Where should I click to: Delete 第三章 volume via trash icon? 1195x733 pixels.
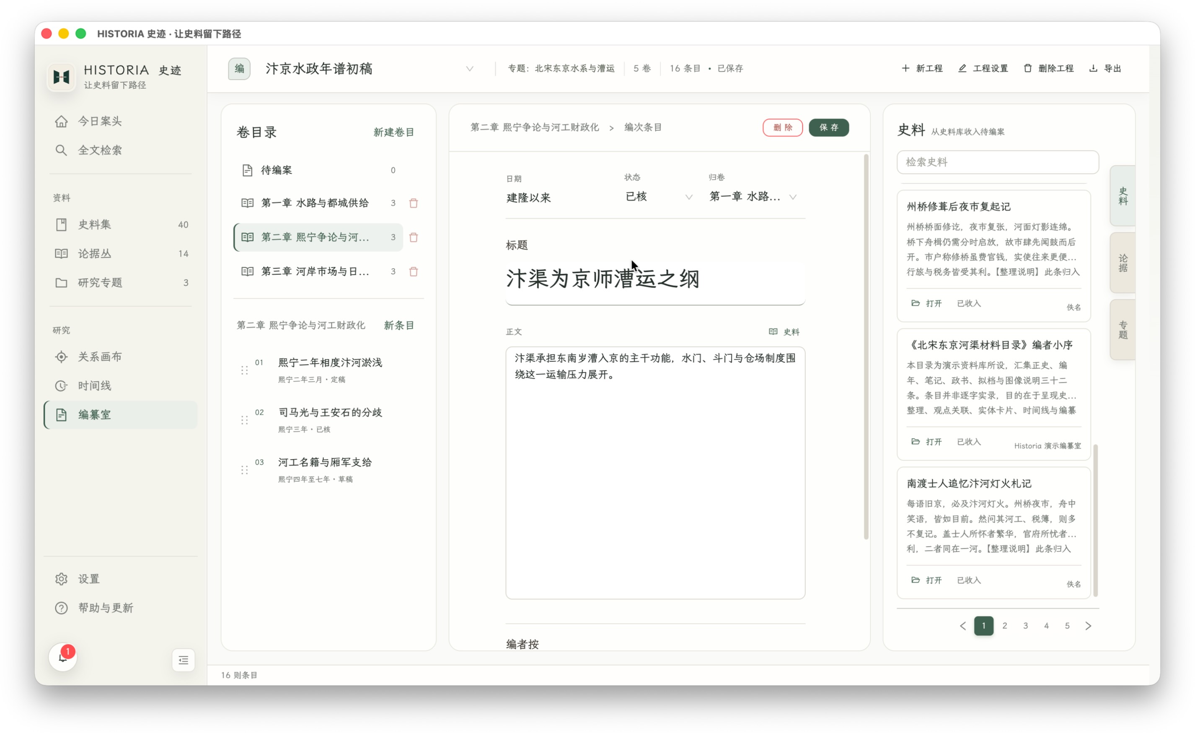(413, 271)
